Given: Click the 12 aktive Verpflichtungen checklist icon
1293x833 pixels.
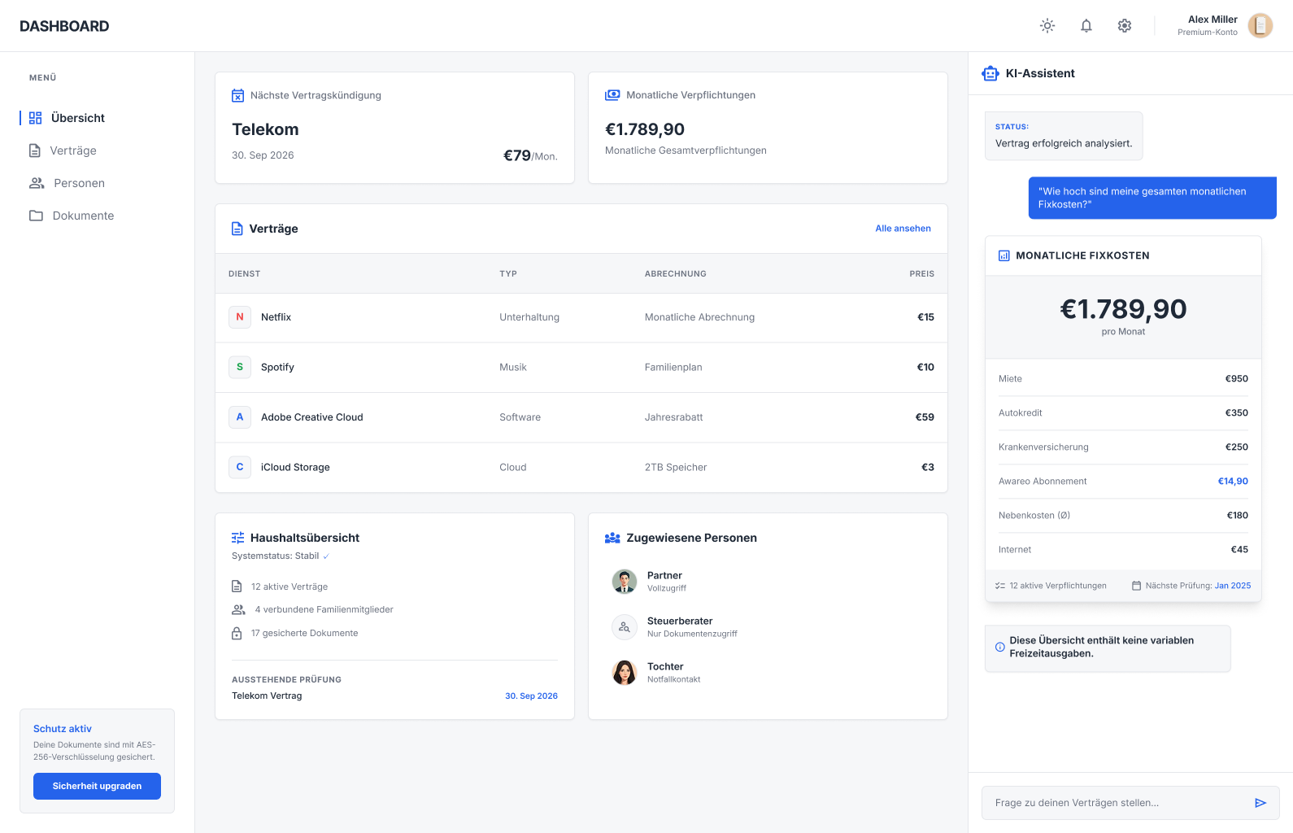Looking at the screenshot, I should [1000, 586].
